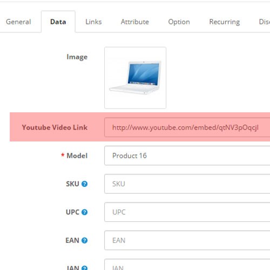Click the laptop product image thumbnail
The image size is (270, 270).
pos(135,78)
